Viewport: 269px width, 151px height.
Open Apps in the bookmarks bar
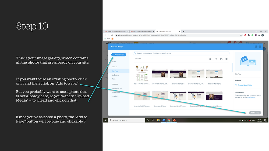point(107,39)
